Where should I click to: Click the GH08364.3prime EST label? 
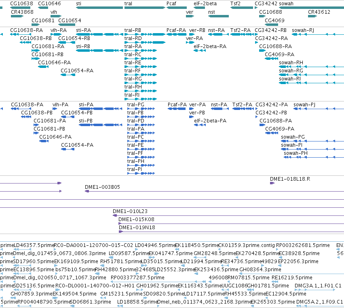pyautogui.click(x=260, y=269)
